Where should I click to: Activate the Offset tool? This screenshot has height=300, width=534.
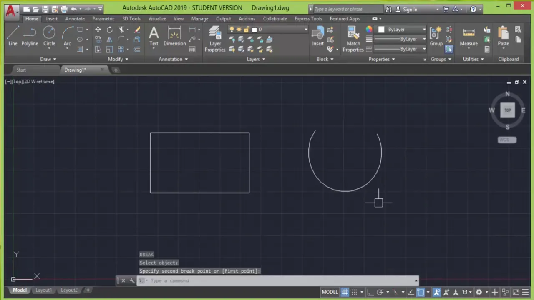tap(137, 50)
